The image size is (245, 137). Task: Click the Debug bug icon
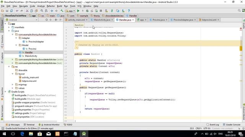(x=87, y=11)
